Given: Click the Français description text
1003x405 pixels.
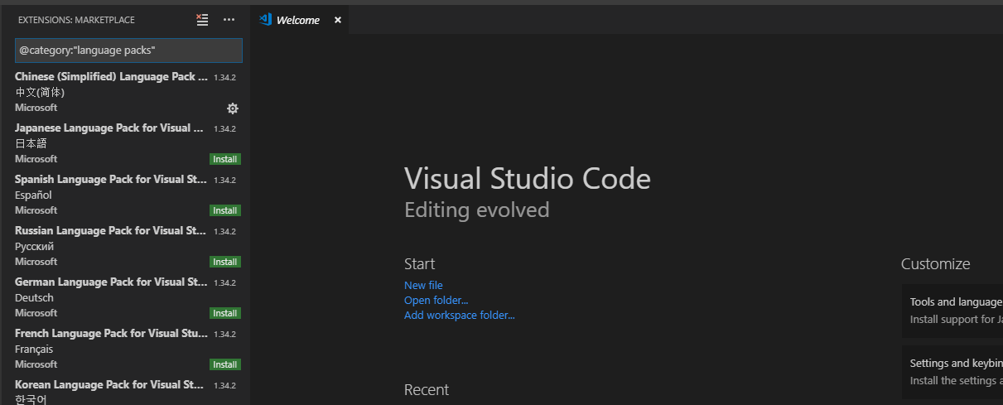Looking at the screenshot, I should [34, 350].
